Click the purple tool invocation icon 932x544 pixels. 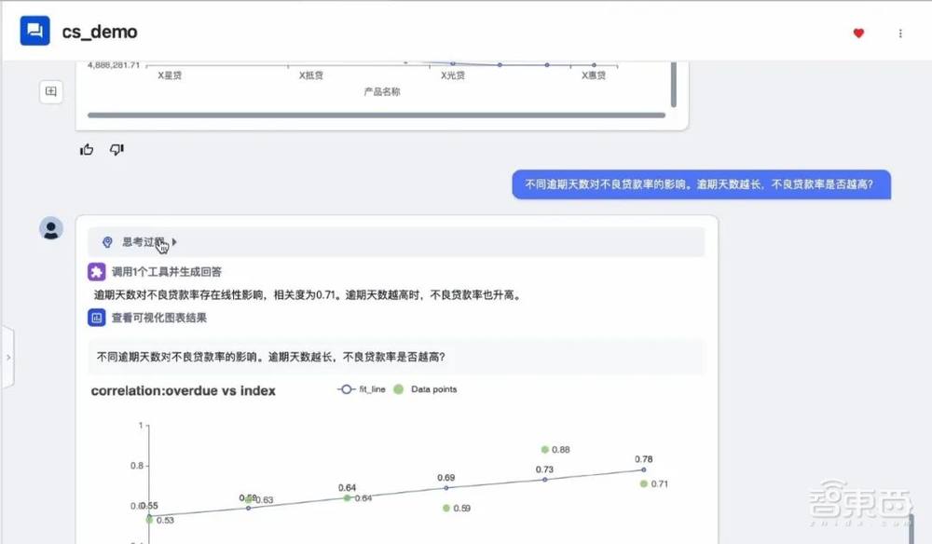tap(95, 270)
